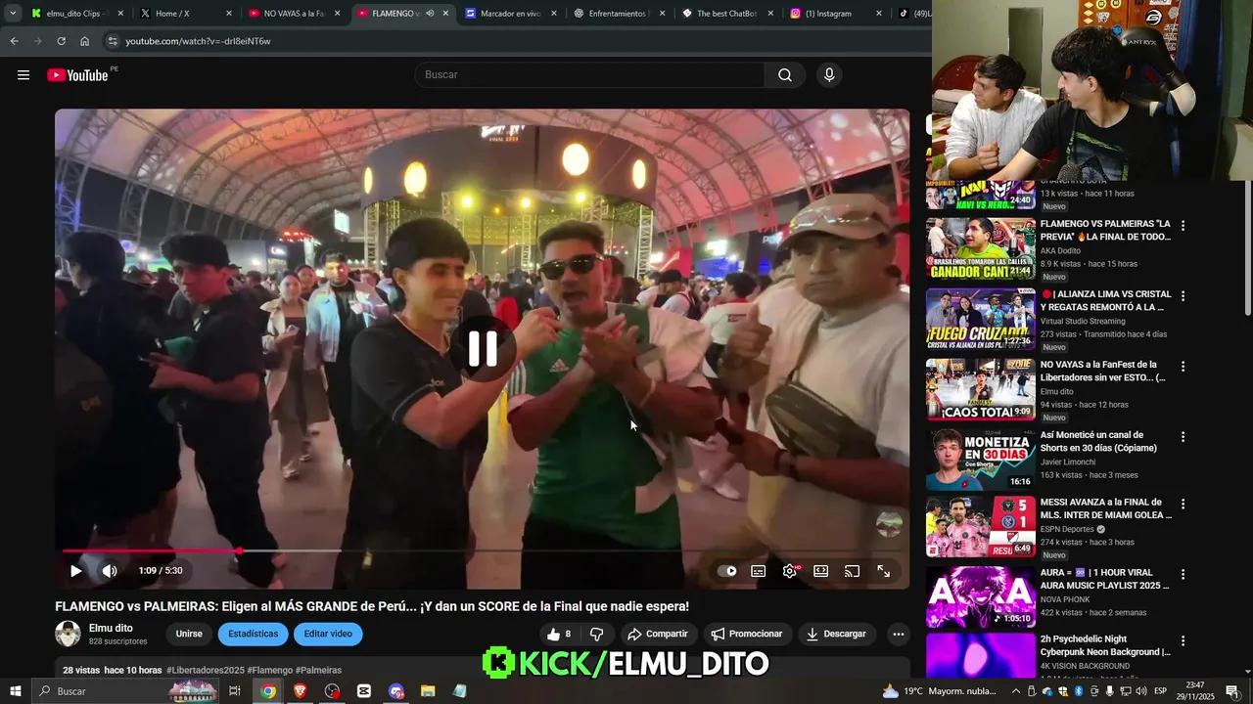Open Chrome home page button
The image size is (1253, 704).
click(84, 41)
